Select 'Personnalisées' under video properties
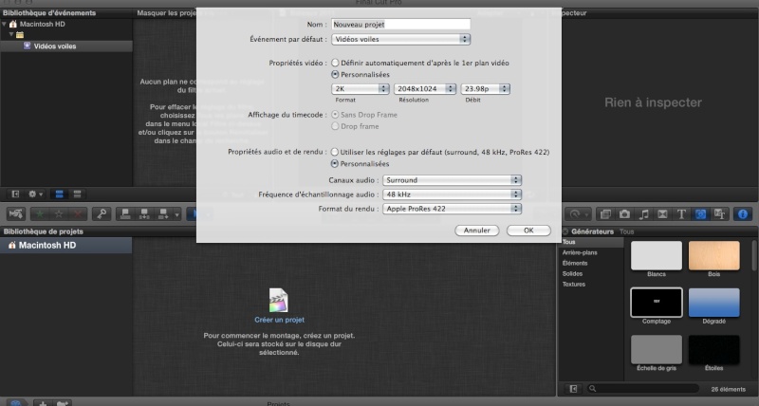The width and height of the screenshot is (759, 406). point(335,73)
